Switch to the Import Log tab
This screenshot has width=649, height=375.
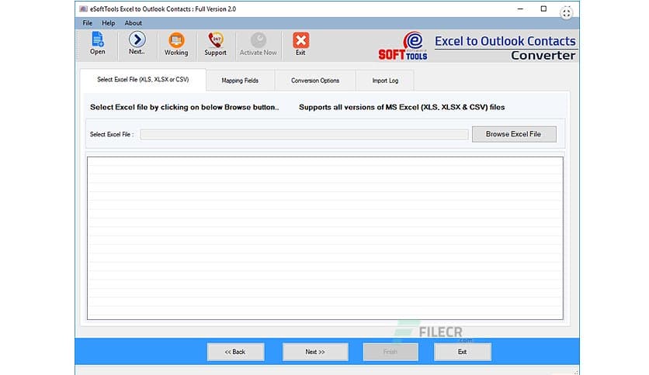pos(385,81)
